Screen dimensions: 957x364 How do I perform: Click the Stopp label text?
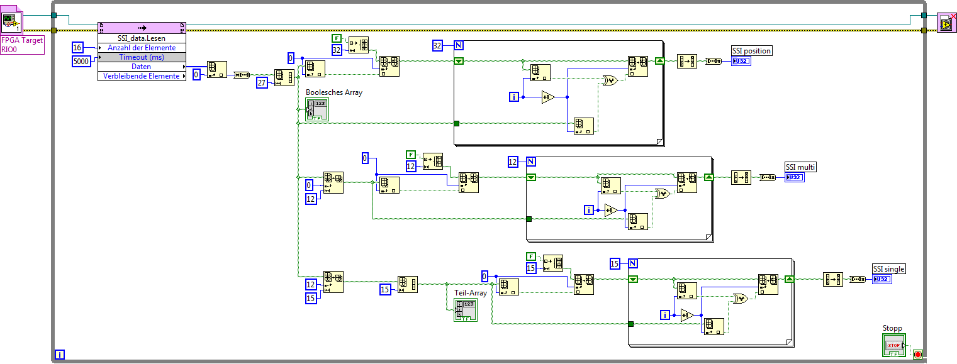(892, 328)
